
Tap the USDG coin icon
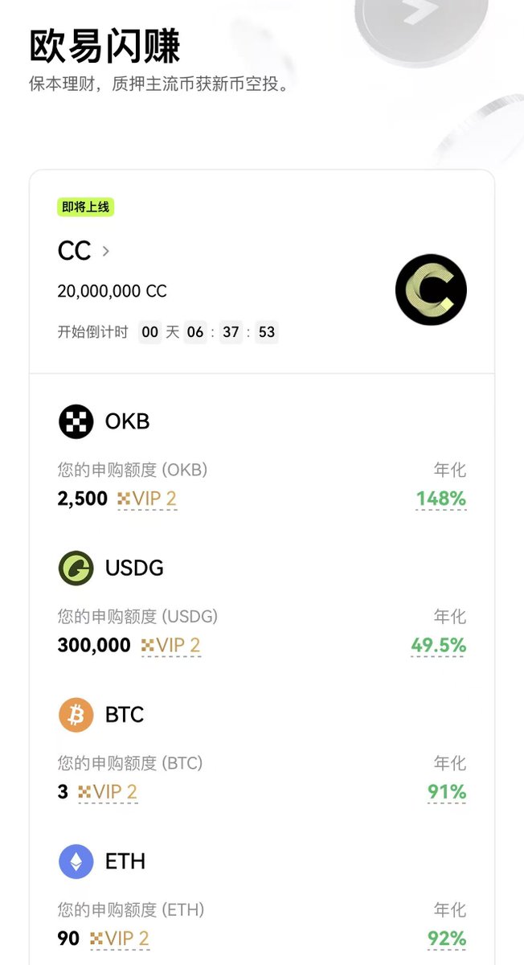click(76, 568)
